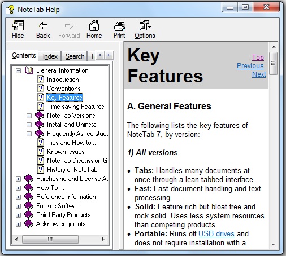Image resolution: width=286 pixels, height=256 pixels.
Task: Switch to the Search tab
Action: pos(75,56)
